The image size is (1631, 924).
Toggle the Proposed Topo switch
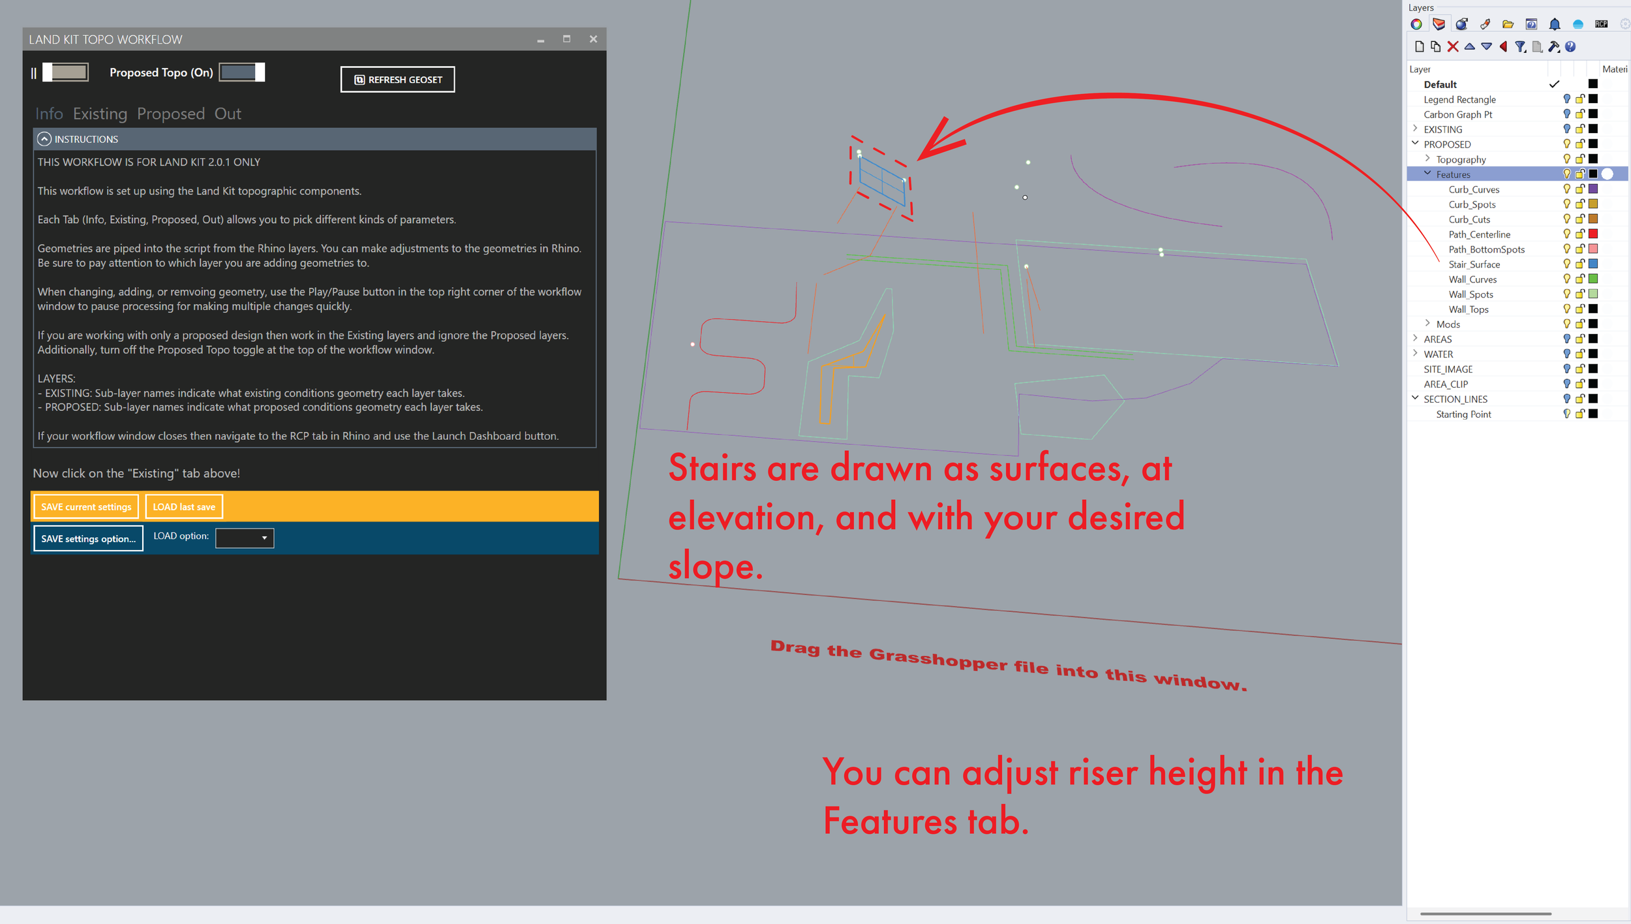241,72
